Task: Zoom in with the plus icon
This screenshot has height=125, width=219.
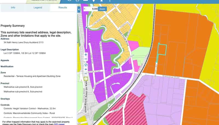Action: (x=86, y=54)
